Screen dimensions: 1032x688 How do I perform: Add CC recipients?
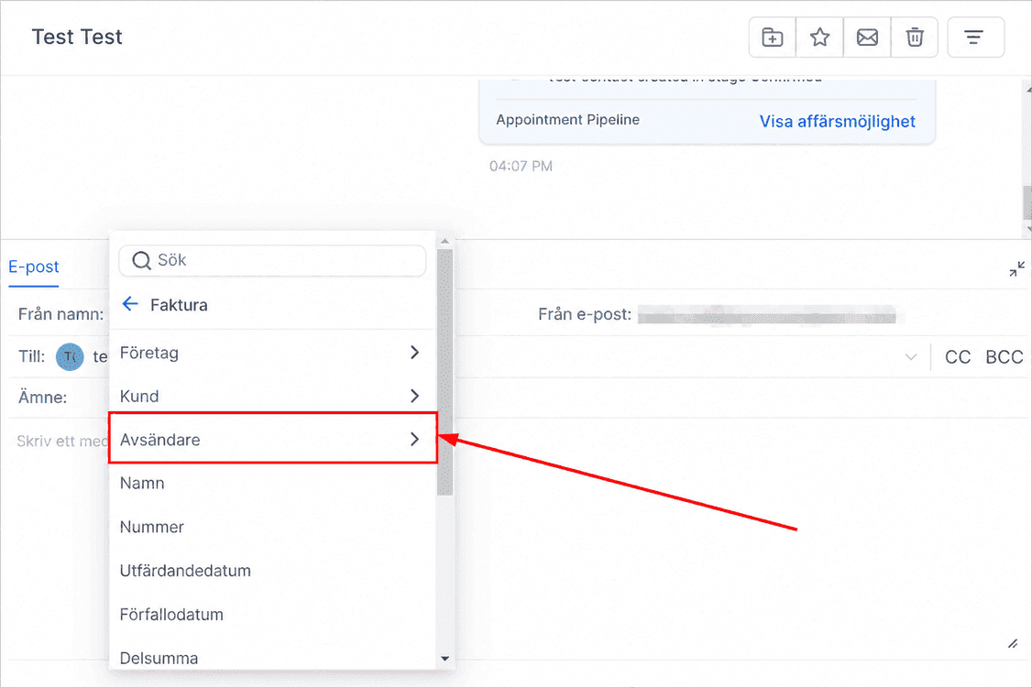pyautogui.click(x=958, y=357)
